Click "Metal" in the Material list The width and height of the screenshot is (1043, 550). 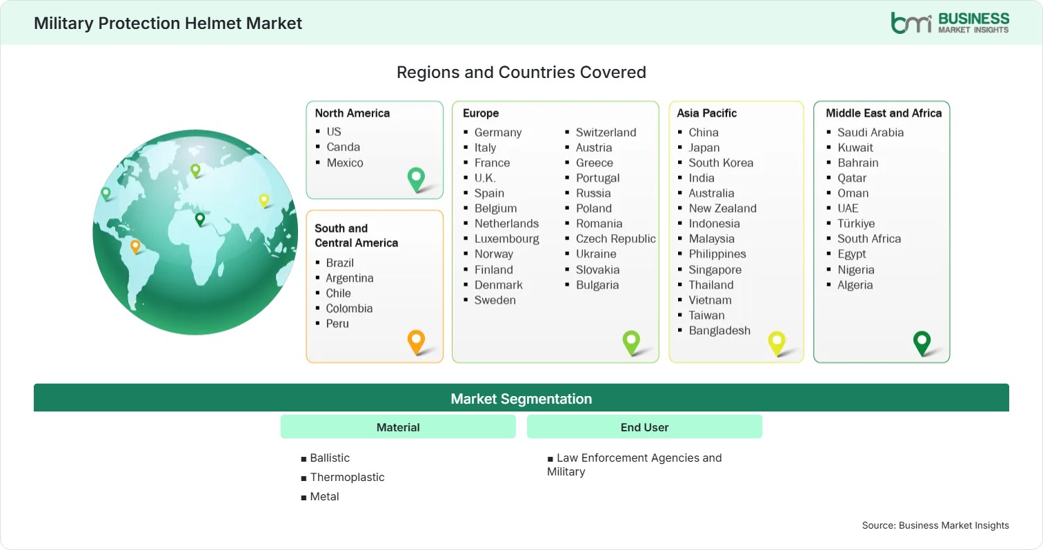click(324, 496)
